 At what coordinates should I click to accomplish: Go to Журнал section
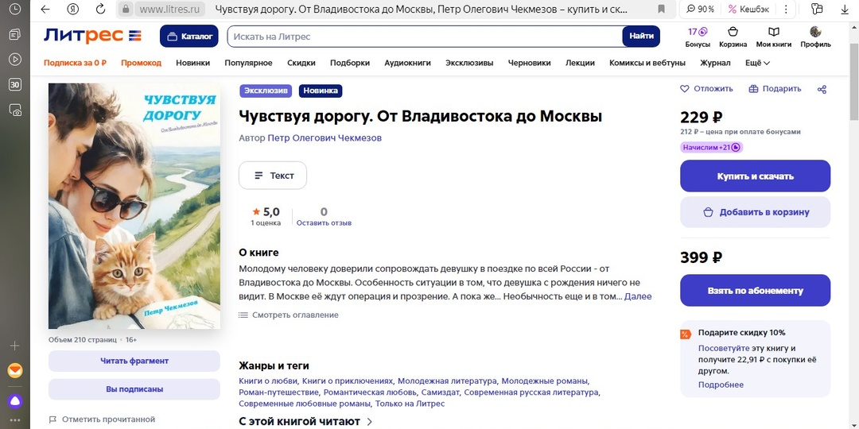click(x=715, y=63)
